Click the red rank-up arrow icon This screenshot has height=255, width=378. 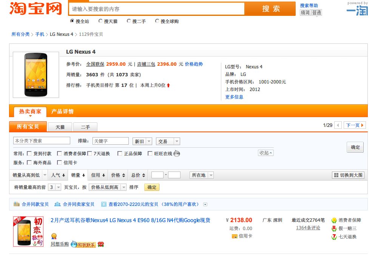pyautogui.click(x=168, y=85)
